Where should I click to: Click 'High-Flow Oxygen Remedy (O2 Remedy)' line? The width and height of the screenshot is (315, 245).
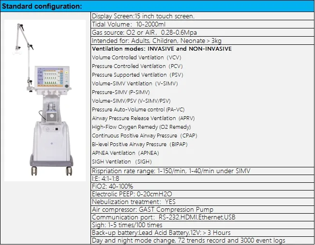[x=141, y=127]
